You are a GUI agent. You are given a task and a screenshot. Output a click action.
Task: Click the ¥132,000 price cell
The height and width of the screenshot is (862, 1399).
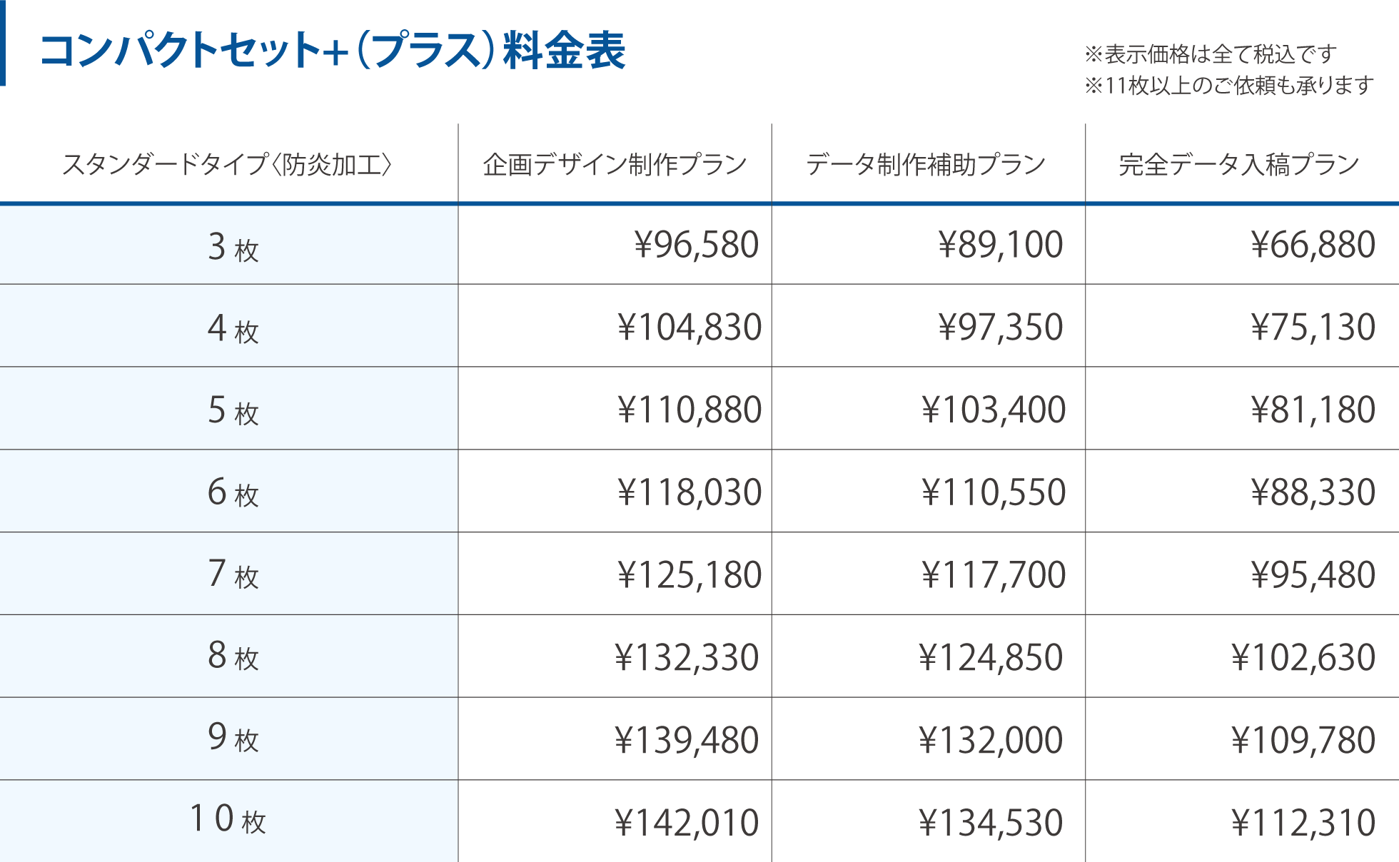pos(991,740)
